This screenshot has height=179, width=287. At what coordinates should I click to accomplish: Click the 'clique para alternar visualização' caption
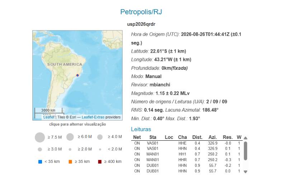77,124
